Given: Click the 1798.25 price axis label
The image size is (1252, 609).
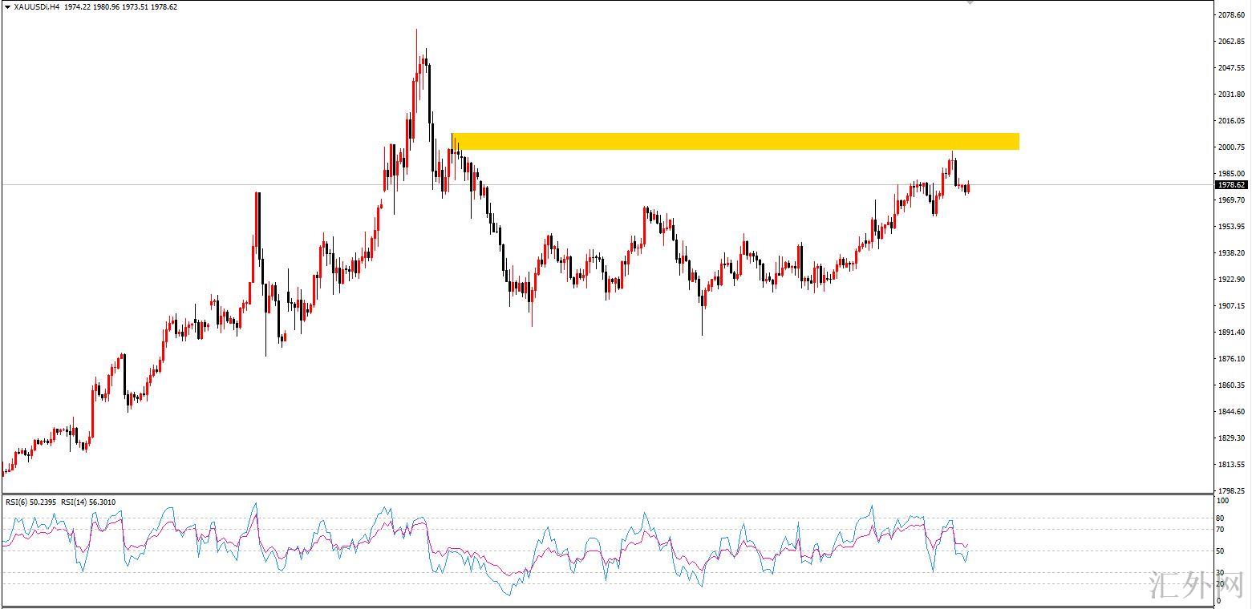Looking at the screenshot, I should click(1231, 491).
